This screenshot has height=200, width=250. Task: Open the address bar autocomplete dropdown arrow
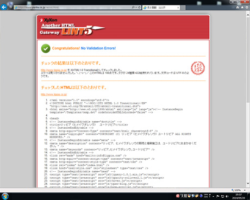tap(136, 8)
